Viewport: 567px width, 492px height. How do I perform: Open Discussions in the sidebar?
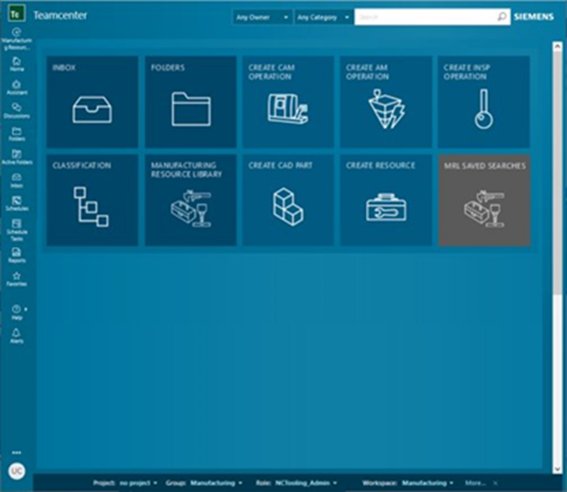17,110
